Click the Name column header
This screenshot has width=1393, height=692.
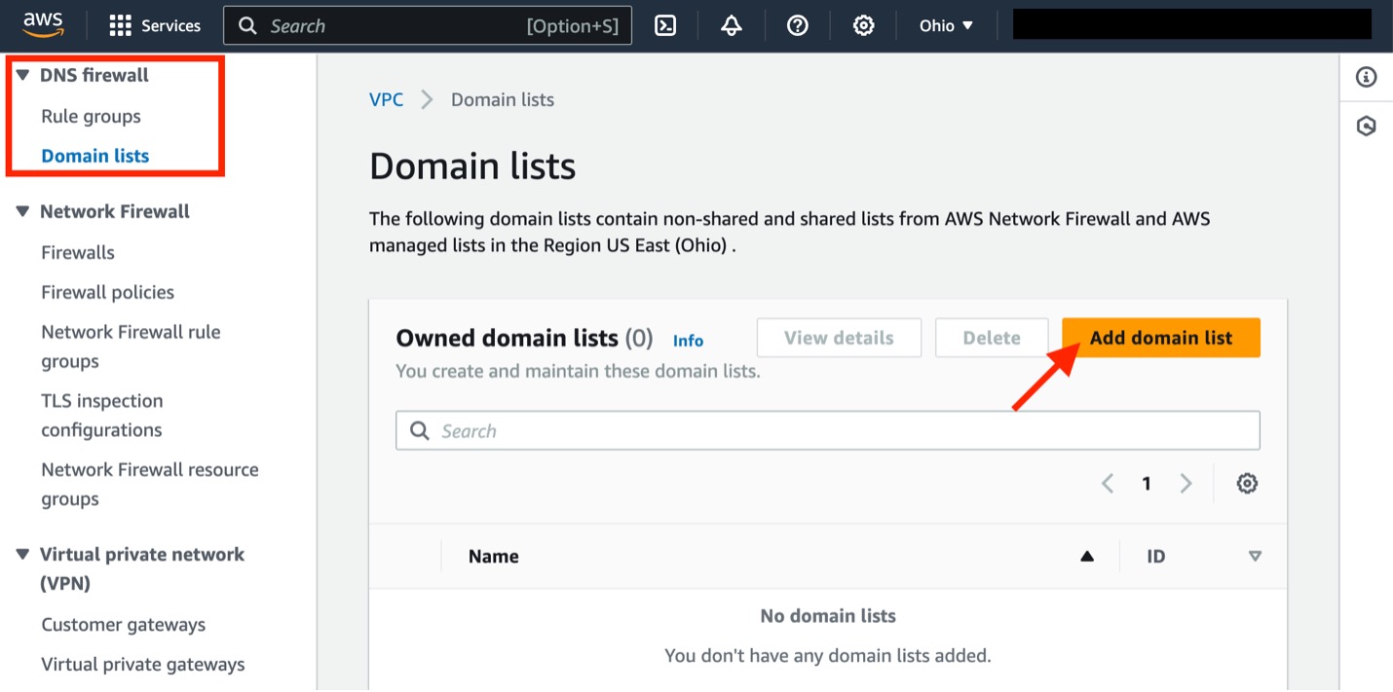[494, 557]
